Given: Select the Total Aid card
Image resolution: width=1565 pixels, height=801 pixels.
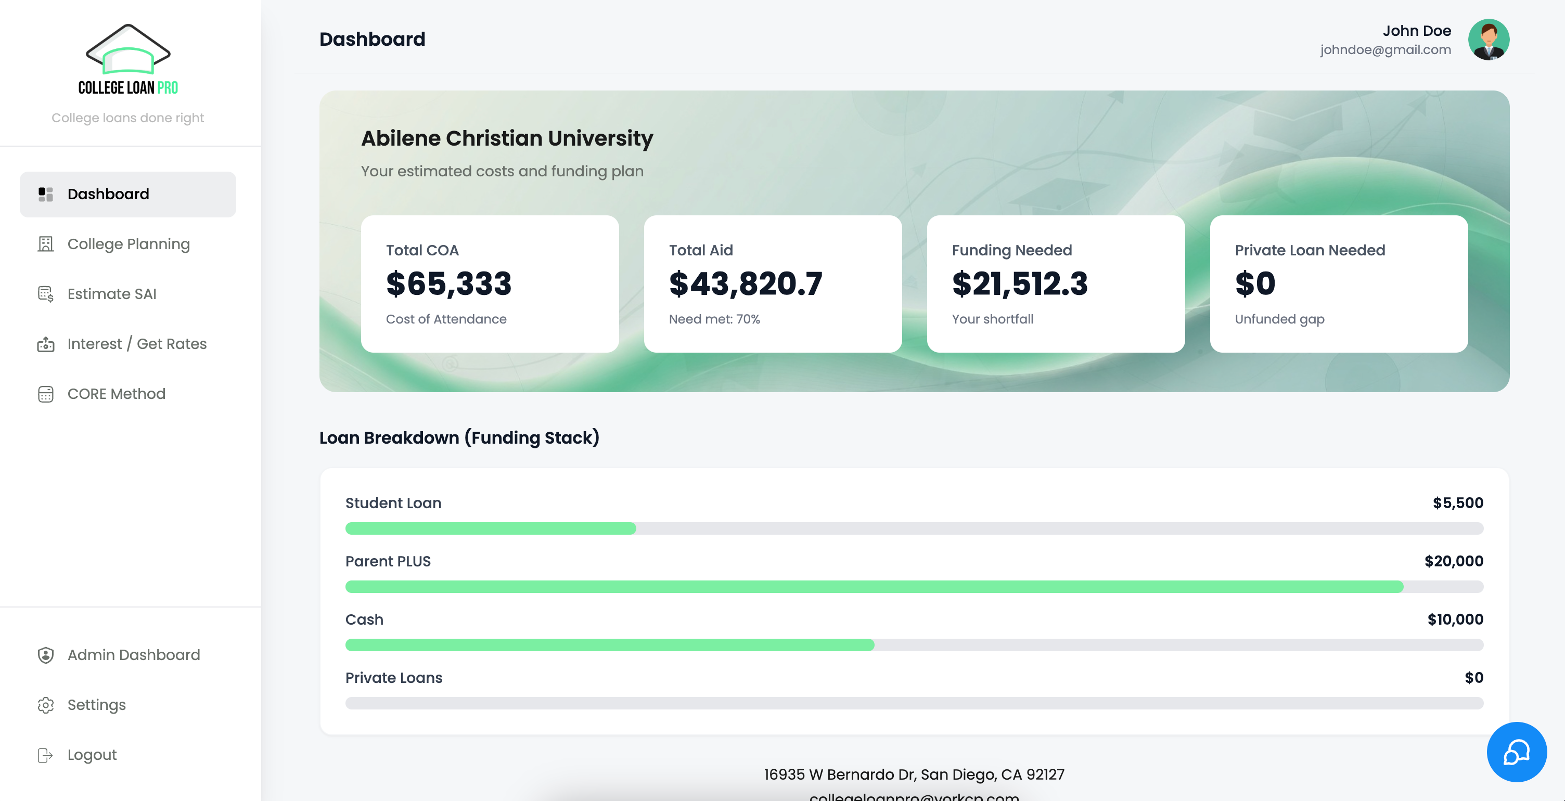Looking at the screenshot, I should pos(772,283).
